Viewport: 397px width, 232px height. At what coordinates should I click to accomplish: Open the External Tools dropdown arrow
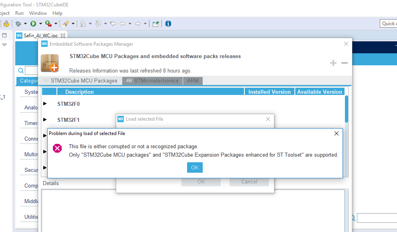click(x=56, y=24)
